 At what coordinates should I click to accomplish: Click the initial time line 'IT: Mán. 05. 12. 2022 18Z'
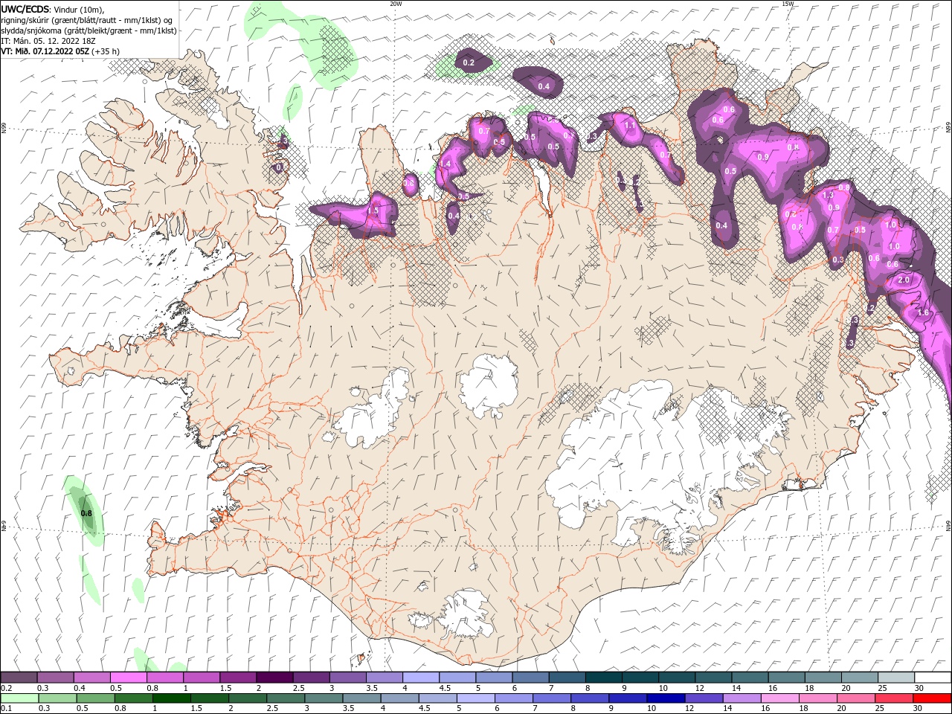click(49, 41)
